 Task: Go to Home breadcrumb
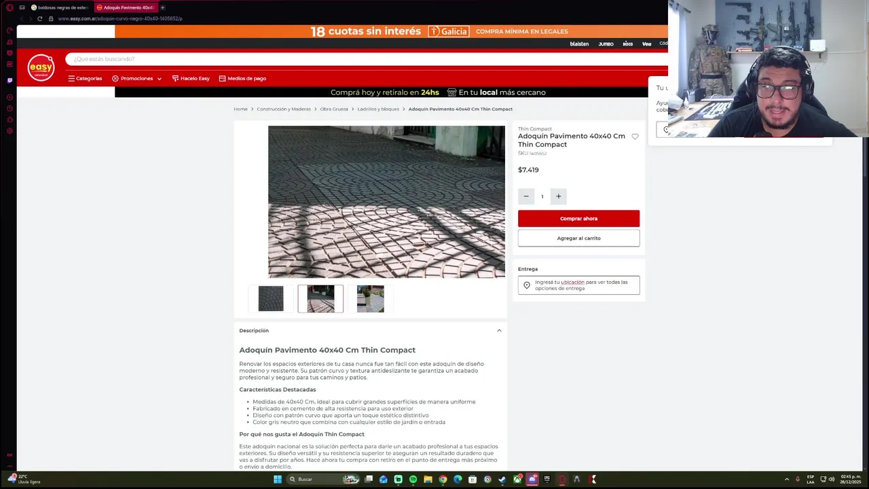(240, 109)
